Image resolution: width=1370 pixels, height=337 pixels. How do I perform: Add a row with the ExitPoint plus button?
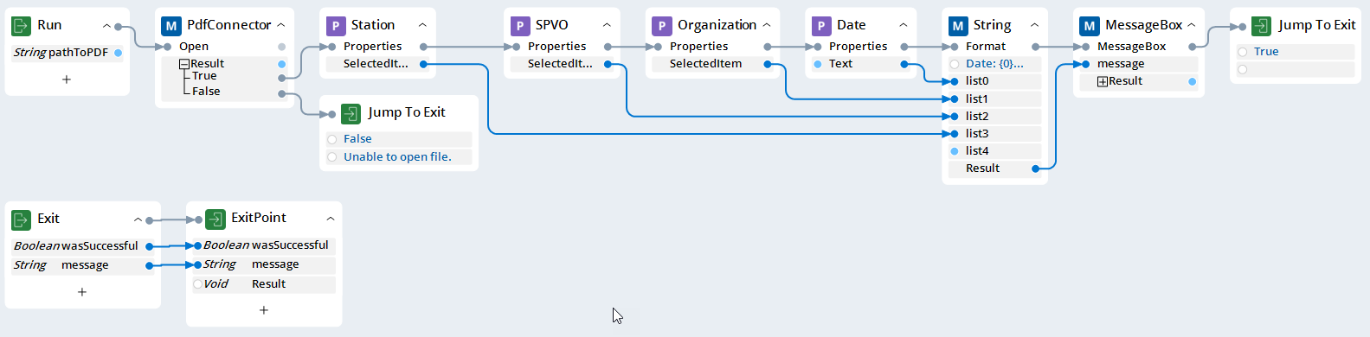[264, 310]
